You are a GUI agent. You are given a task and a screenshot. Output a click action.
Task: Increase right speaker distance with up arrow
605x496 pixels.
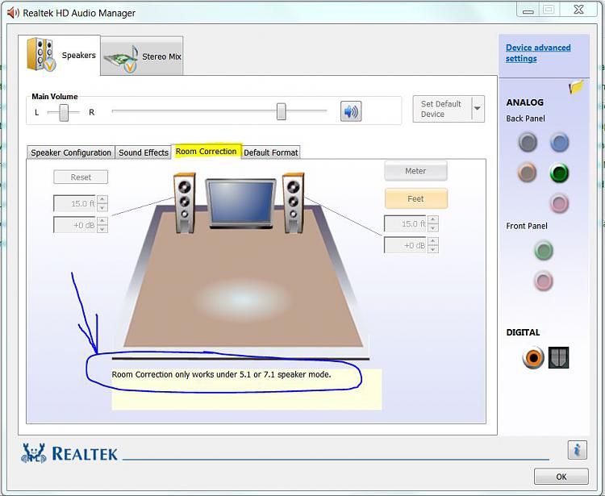click(x=433, y=220)
